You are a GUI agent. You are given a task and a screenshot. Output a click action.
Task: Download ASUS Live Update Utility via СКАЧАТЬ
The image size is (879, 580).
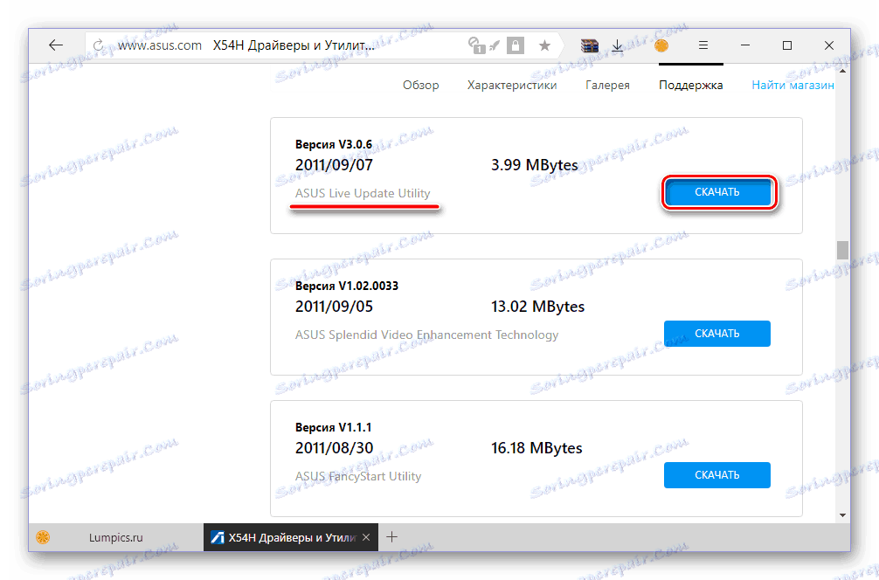tap(717, 192)
